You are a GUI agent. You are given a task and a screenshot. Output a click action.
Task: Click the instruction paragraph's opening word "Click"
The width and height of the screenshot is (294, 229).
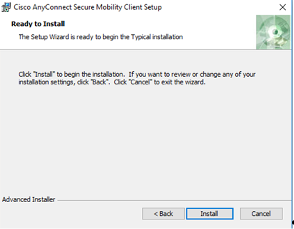pos(25,74)
